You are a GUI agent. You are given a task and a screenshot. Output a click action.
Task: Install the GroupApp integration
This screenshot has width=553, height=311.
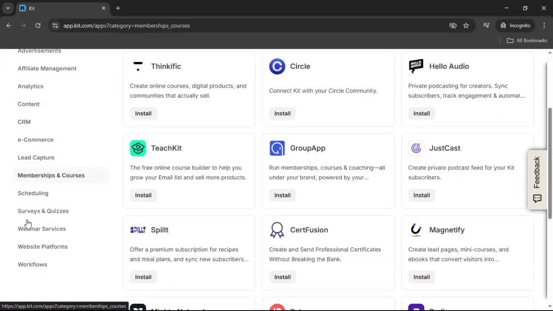282,195
